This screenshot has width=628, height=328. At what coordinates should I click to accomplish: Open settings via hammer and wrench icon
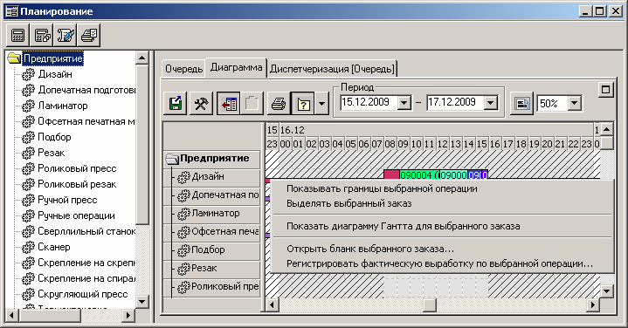(x=201, y=104)
